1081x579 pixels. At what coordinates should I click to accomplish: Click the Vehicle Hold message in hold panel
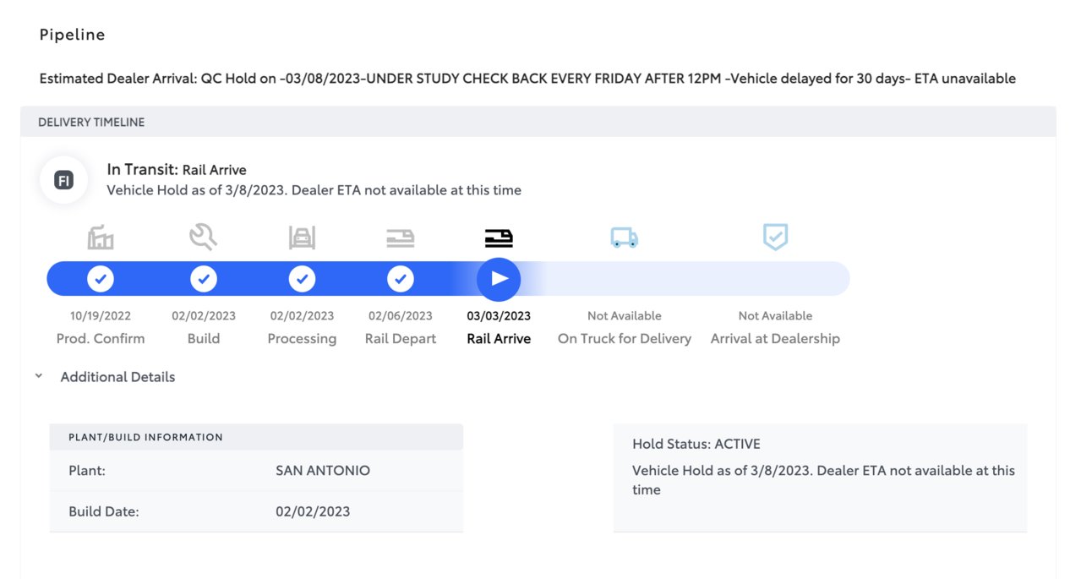pos(824,480)
